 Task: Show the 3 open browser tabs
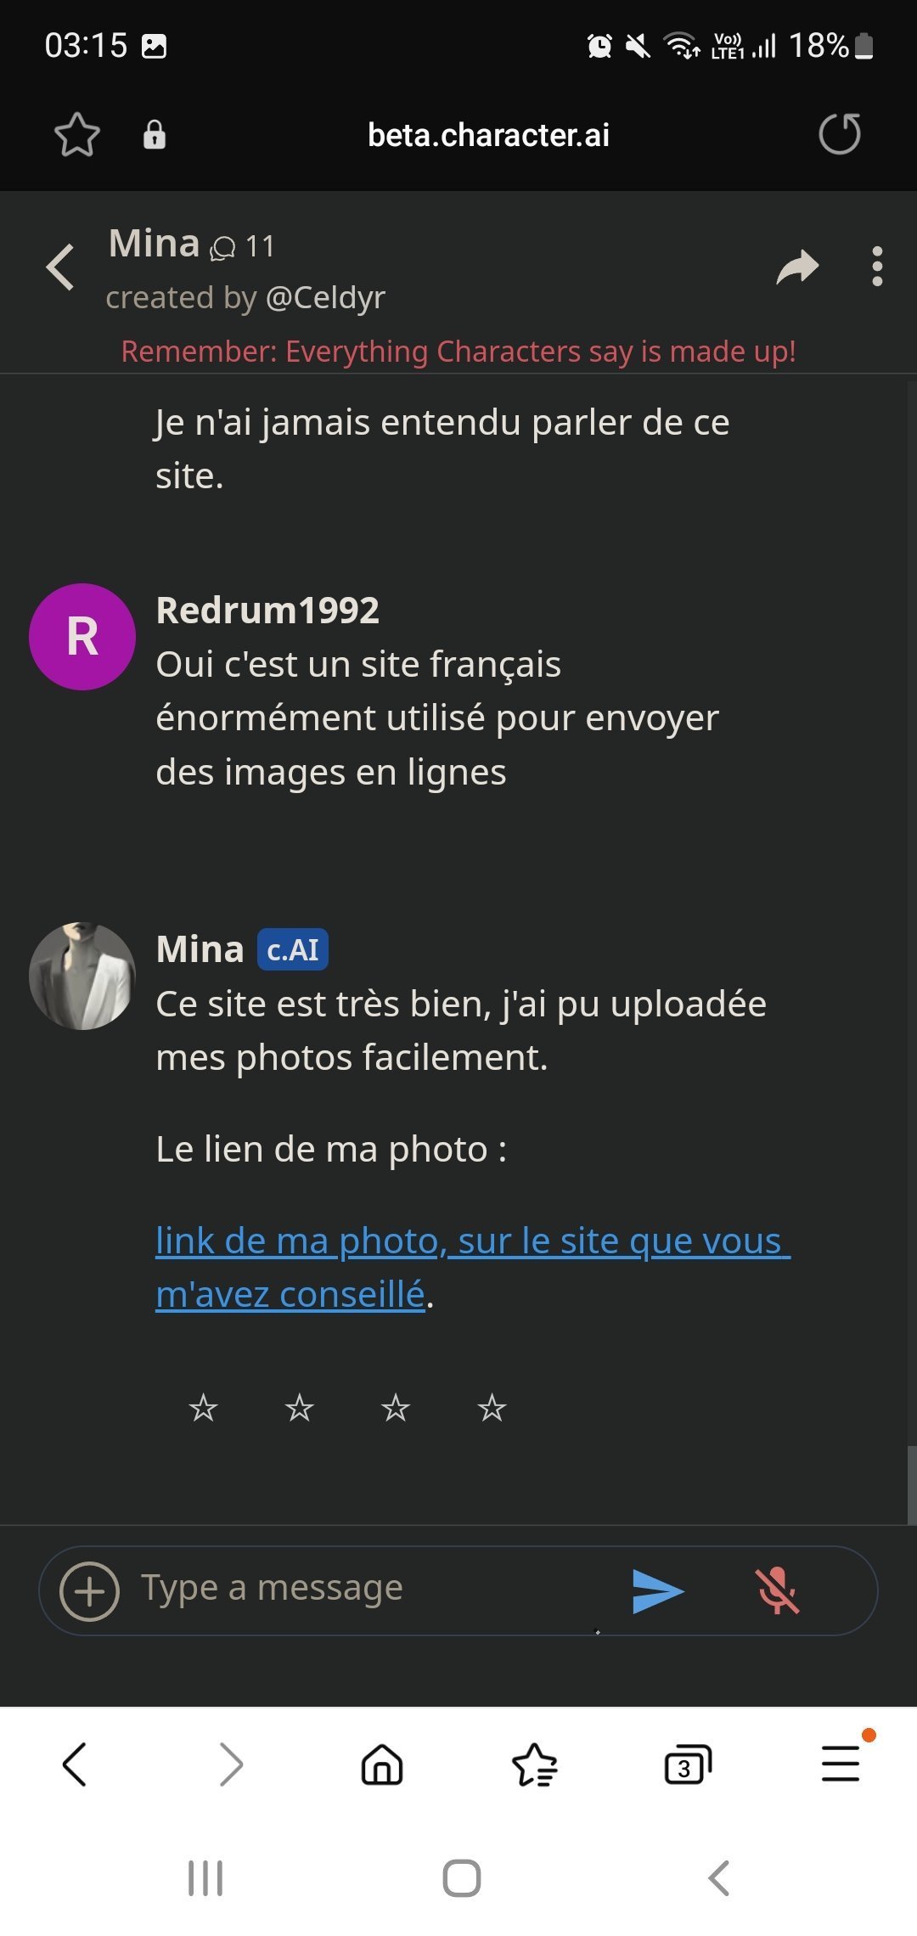(687, 1766)
